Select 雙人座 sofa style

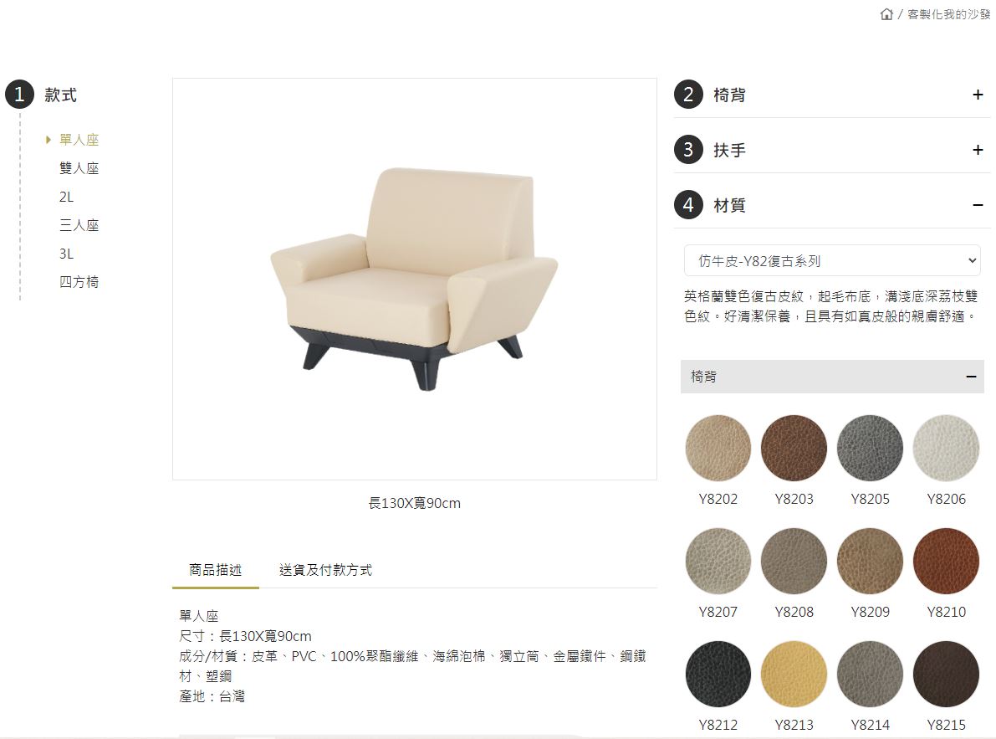tap(79, 168)
